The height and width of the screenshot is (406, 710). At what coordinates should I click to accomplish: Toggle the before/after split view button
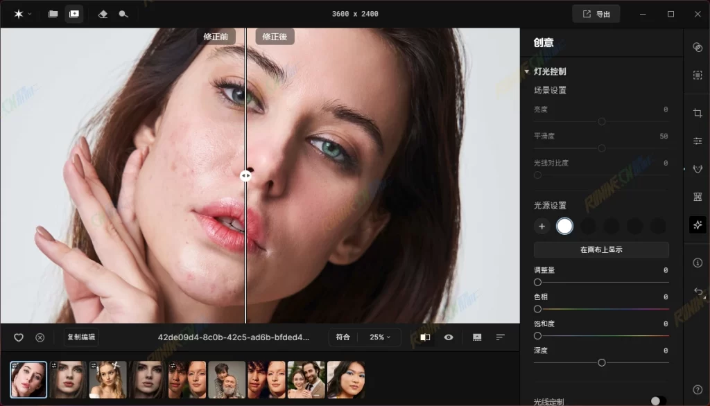[425, 337]
